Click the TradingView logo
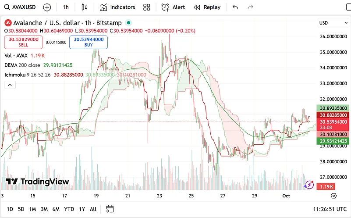 tap(37, 182)
